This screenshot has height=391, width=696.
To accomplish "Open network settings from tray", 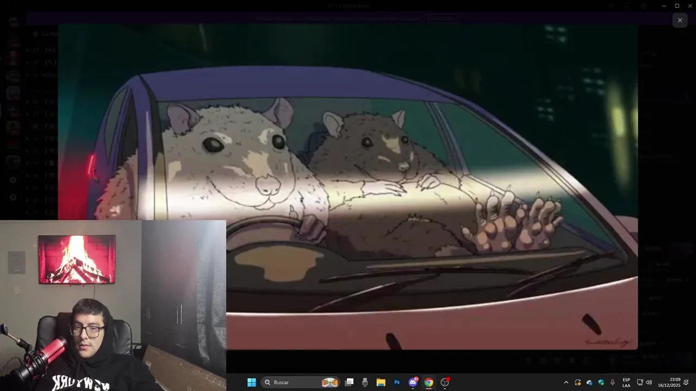I will (x=640, y=382).
